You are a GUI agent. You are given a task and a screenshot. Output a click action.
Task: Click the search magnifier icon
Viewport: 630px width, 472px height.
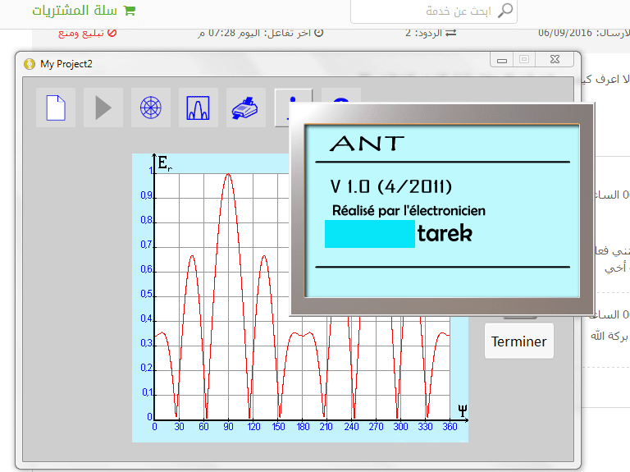point(506,11)
